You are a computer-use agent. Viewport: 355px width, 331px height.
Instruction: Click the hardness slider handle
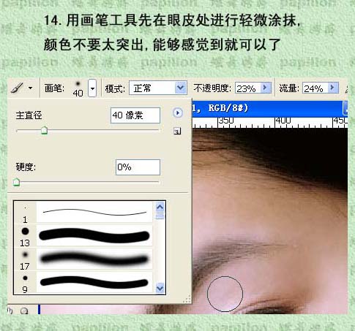(16, 182)
